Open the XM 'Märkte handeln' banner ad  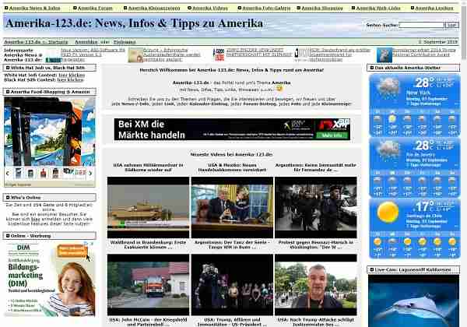pos(232,129)
